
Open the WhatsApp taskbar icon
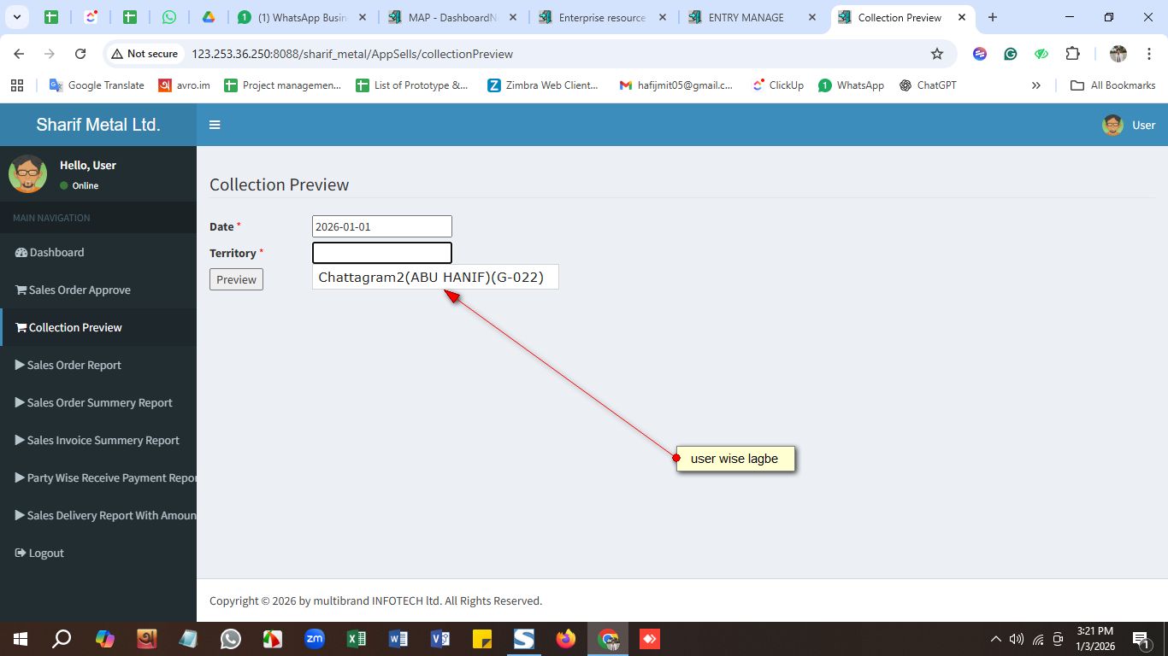point(231,639)
